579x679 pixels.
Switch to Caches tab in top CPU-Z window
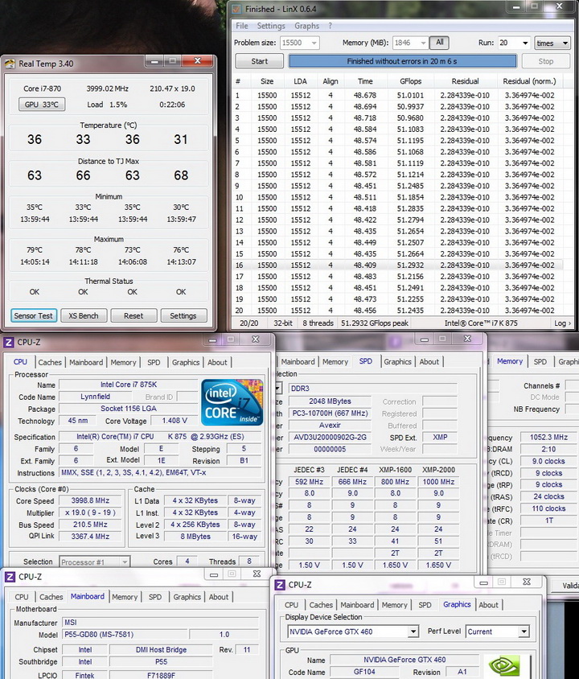(50, 363)
